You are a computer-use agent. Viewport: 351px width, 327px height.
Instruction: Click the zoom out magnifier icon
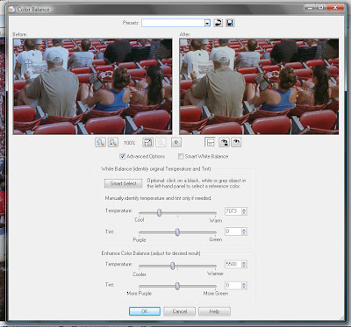tap(100, 142)
